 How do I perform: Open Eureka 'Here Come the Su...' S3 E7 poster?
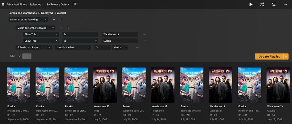[47, 85]
